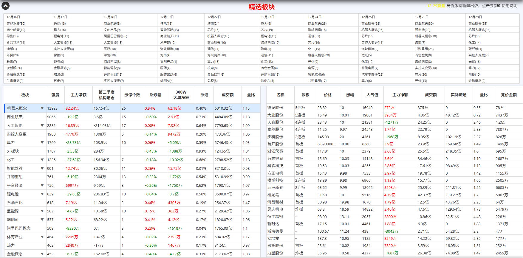Open stock 泰尔股份 in the list

275,130
